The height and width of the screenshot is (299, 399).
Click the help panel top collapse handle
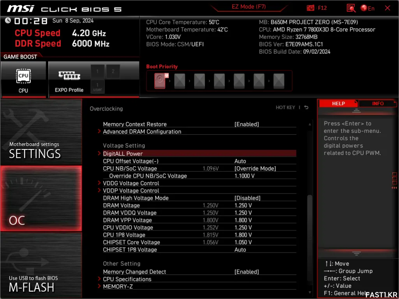(x=357, y=111)
